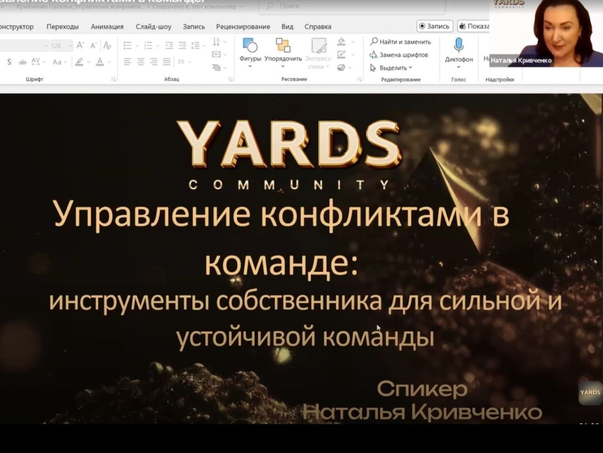Open the font size 128 dropdown
603x453 pixels.
click(70, 46)
